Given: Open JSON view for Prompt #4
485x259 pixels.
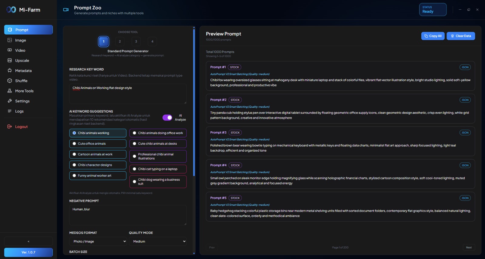Looking at the screenshot, I should [x=465, y=165].
